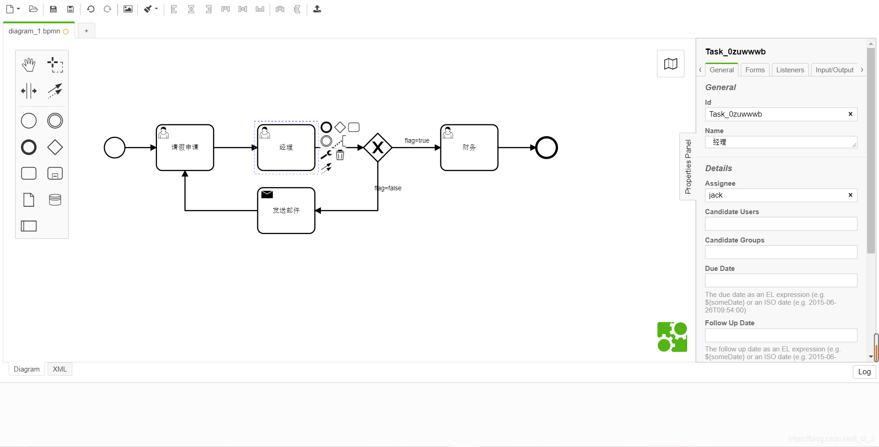Select the 发送邮件 send task

coord(286,210)
